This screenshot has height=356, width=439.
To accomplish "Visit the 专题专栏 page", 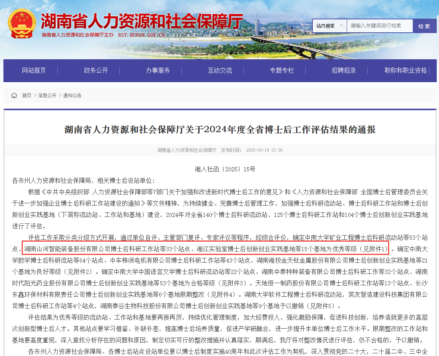I will coord(282,70).
